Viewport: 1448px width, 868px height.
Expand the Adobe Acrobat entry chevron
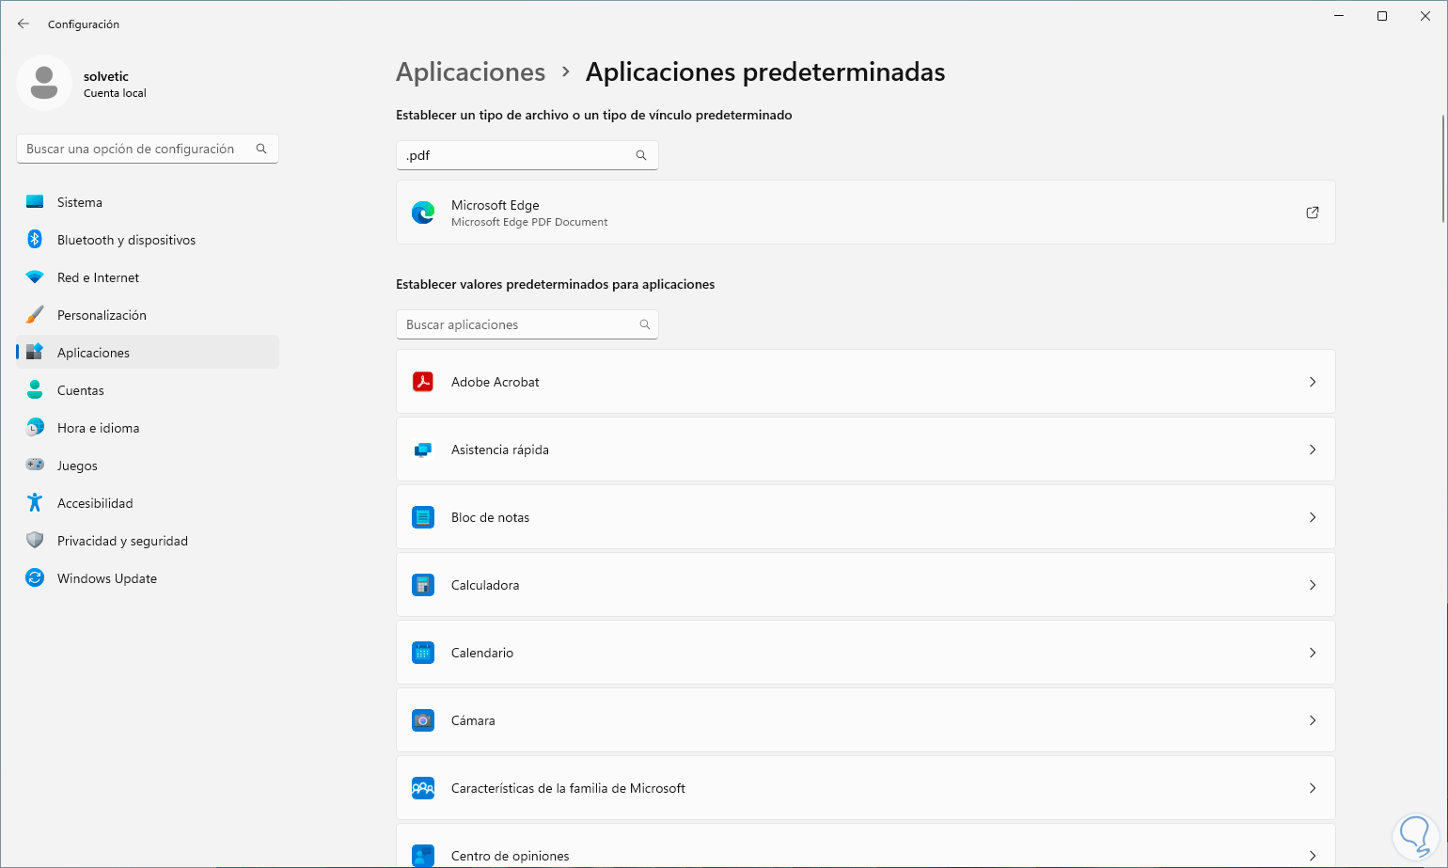(1313, 382)
